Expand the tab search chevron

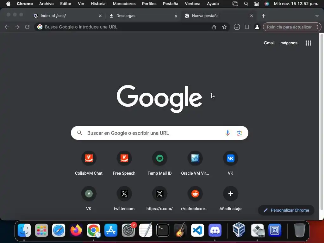click(317, 16)
